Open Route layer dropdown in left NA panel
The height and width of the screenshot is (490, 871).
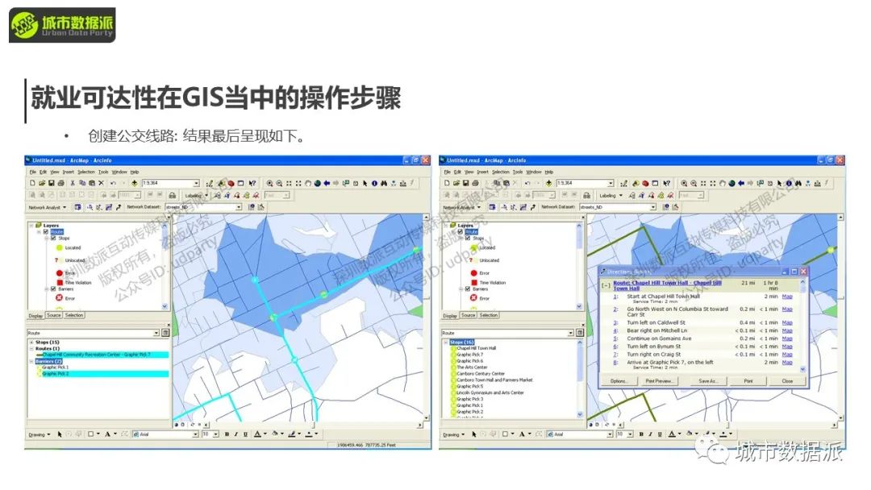(x=156, y=333)
